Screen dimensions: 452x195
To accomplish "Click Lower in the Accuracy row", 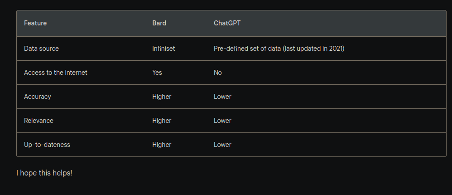I will coord(222,97).
